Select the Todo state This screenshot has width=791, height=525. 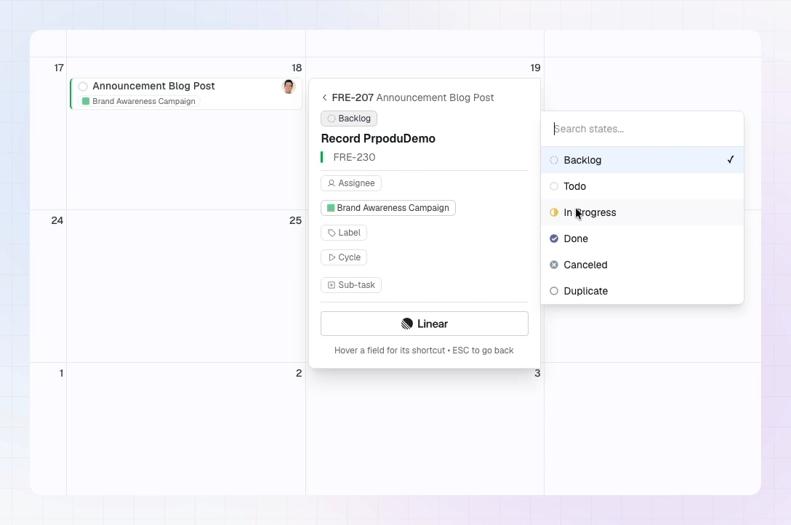click(x=642, y=186)
